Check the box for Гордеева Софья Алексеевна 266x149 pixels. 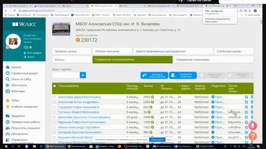(x=54, y=107)
